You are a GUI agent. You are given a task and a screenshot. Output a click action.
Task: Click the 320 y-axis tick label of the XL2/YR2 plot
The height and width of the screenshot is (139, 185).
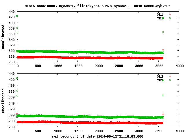click(x=12, y=109)
